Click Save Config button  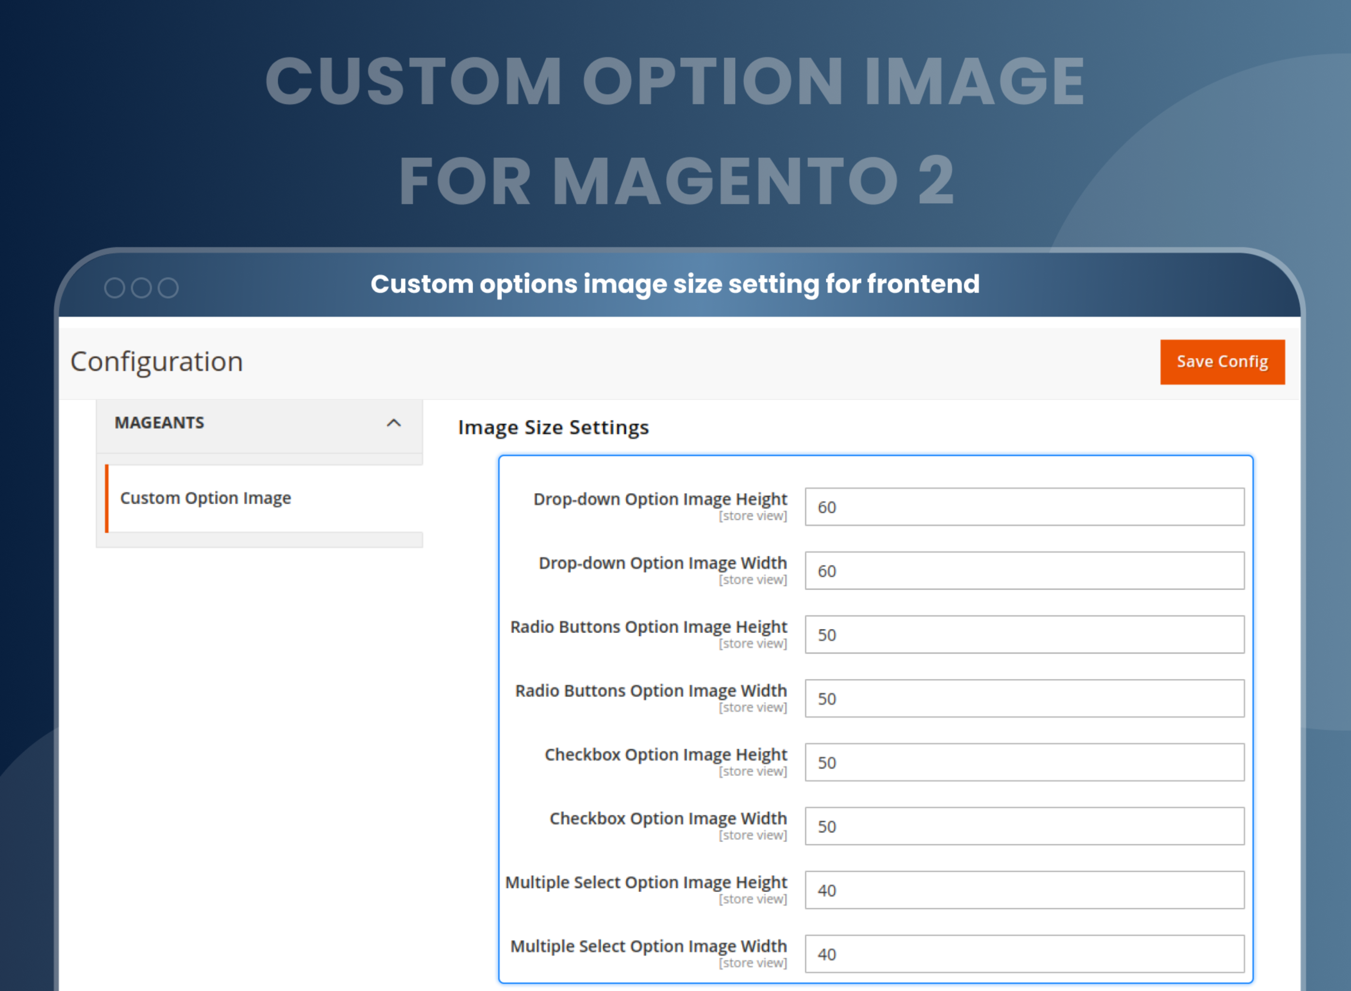click(x=1222, y=361)
